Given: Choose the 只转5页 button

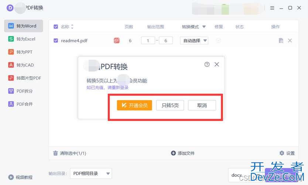Looking at the screenshot, I should point(170,105).
